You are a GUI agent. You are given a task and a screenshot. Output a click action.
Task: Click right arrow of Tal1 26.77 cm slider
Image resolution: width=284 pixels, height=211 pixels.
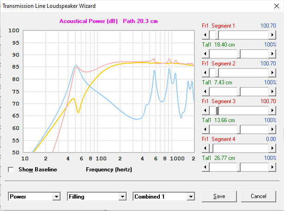(x=272, y=167)
